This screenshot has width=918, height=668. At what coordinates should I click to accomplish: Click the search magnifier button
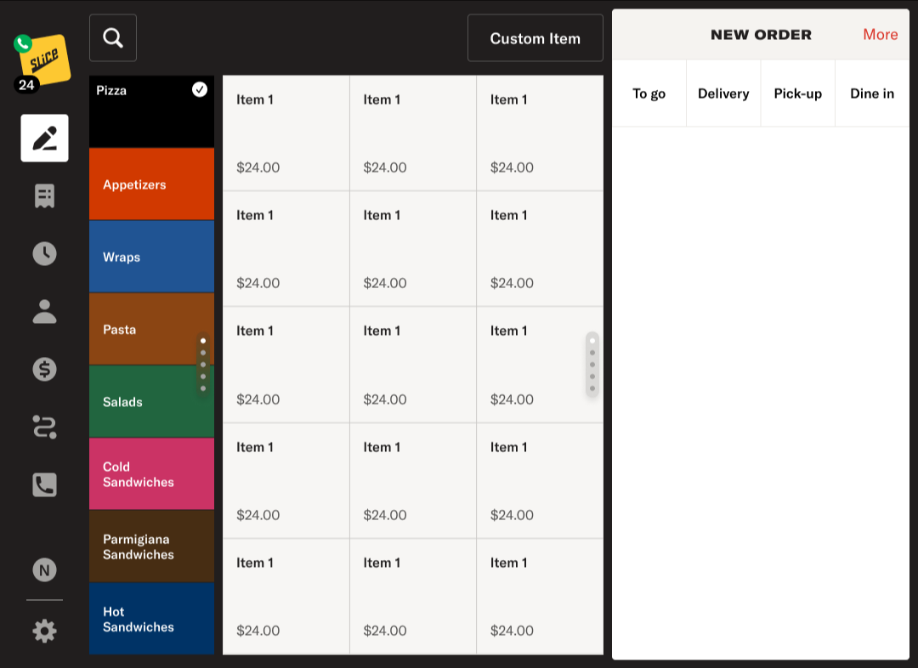[113, 38]
